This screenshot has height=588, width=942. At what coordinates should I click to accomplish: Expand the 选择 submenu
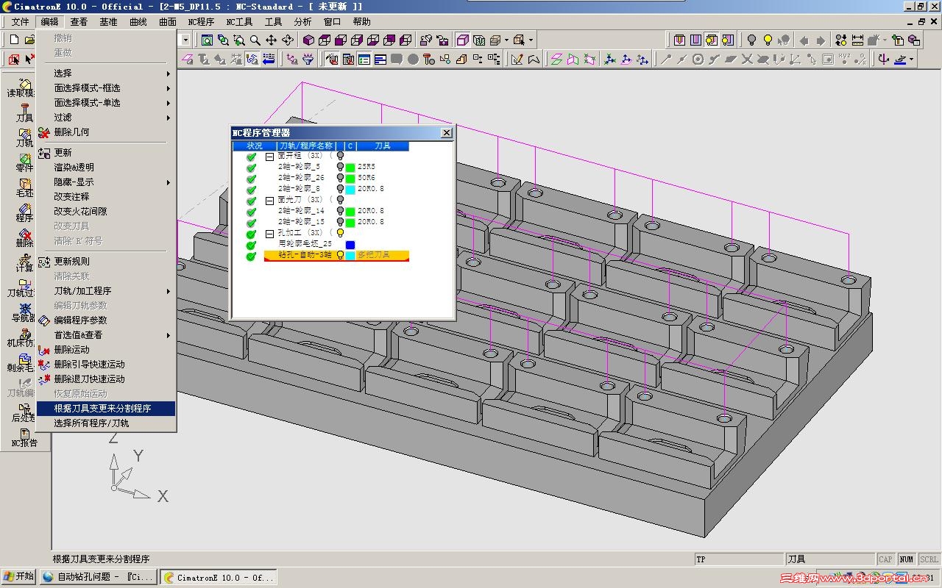click(x=106, y=73)
